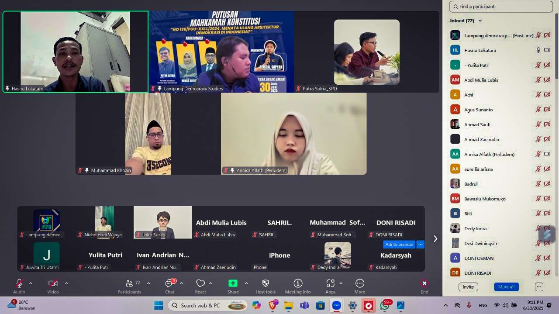Go to next page of gallery thumbnails
Image resolution: width=559 pixels, height=314 pixels.
click(x=435, y=238)
